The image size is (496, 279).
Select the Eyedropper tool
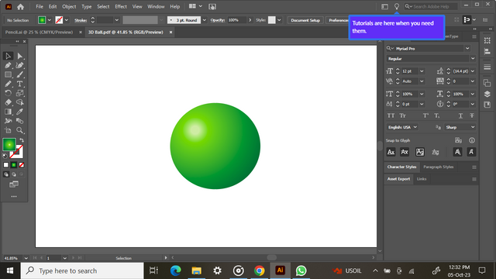click(x=19, y=112)
